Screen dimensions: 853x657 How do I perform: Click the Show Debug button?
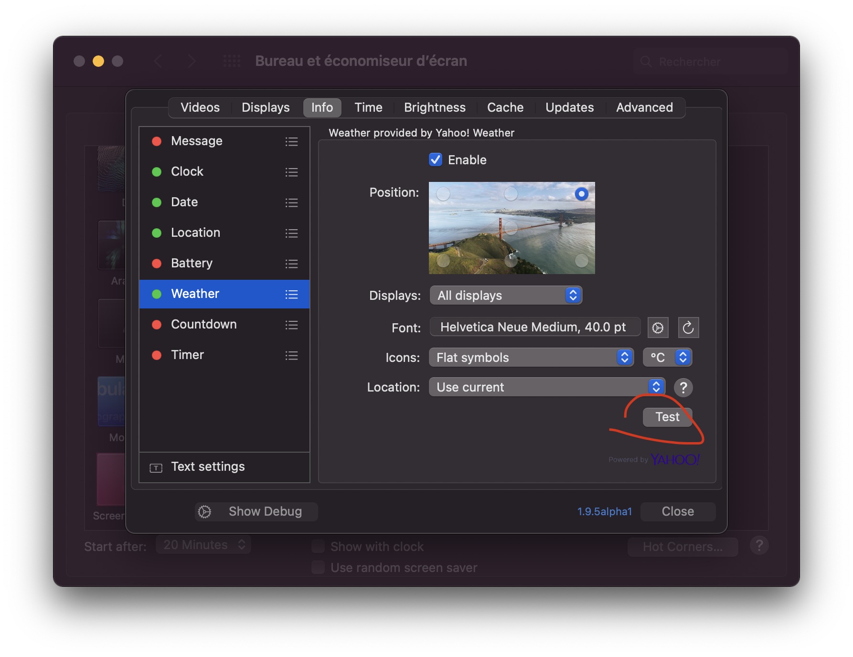(x=256, y=511)
